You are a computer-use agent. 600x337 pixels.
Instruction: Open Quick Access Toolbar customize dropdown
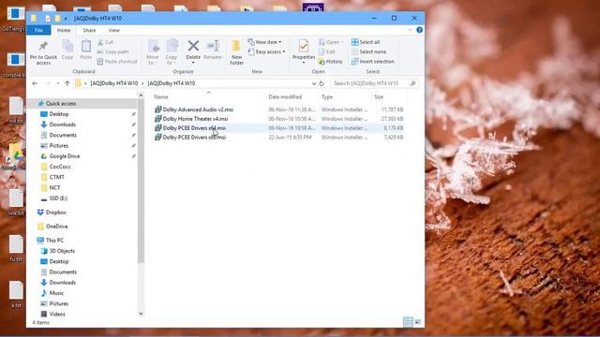point(66,19)
